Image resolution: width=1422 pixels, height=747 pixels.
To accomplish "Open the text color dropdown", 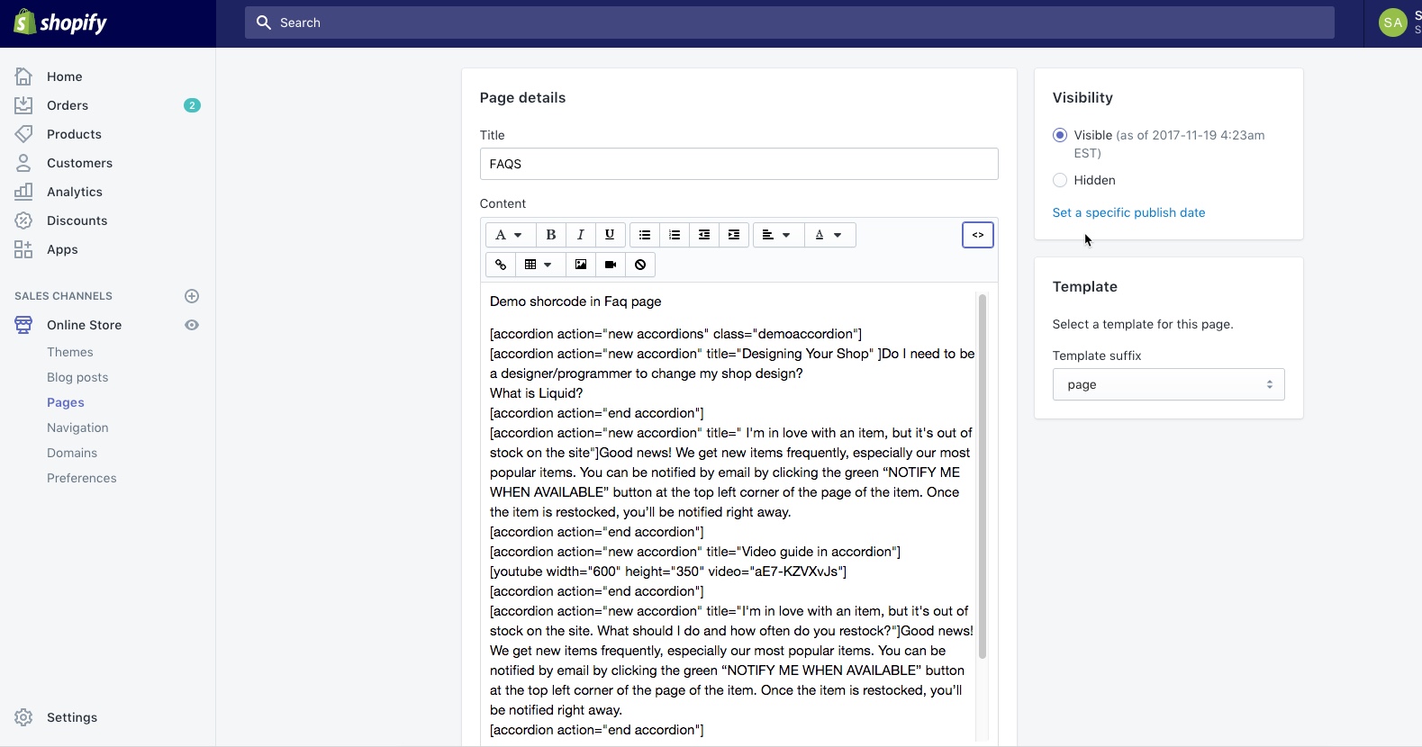I will [x=829, y=235].
